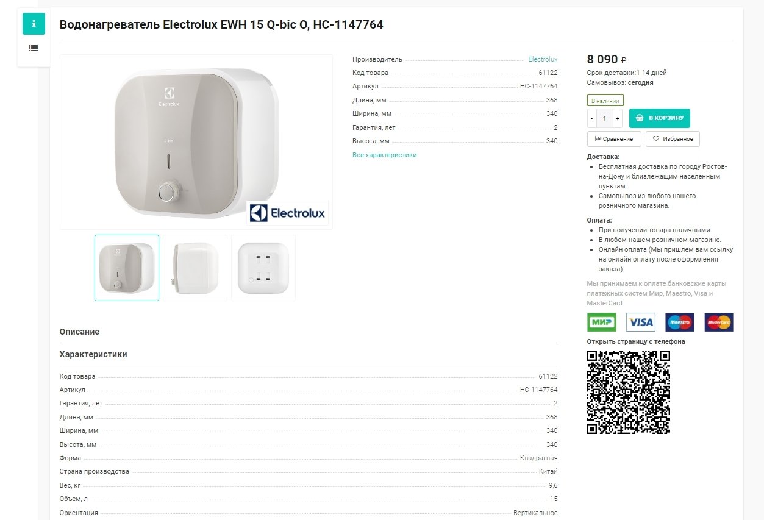This screenshot has width=764, height=520.
Task: Add product to cart with В корзину button
Action: coord(660,118)
